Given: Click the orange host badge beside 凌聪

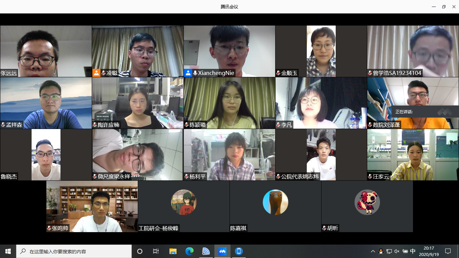Looking at the screenshot, I should pos(96,73).
